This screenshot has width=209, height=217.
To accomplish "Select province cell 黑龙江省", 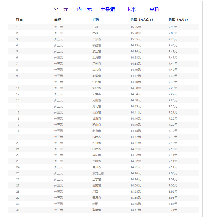I will click(x=98, y=173).
